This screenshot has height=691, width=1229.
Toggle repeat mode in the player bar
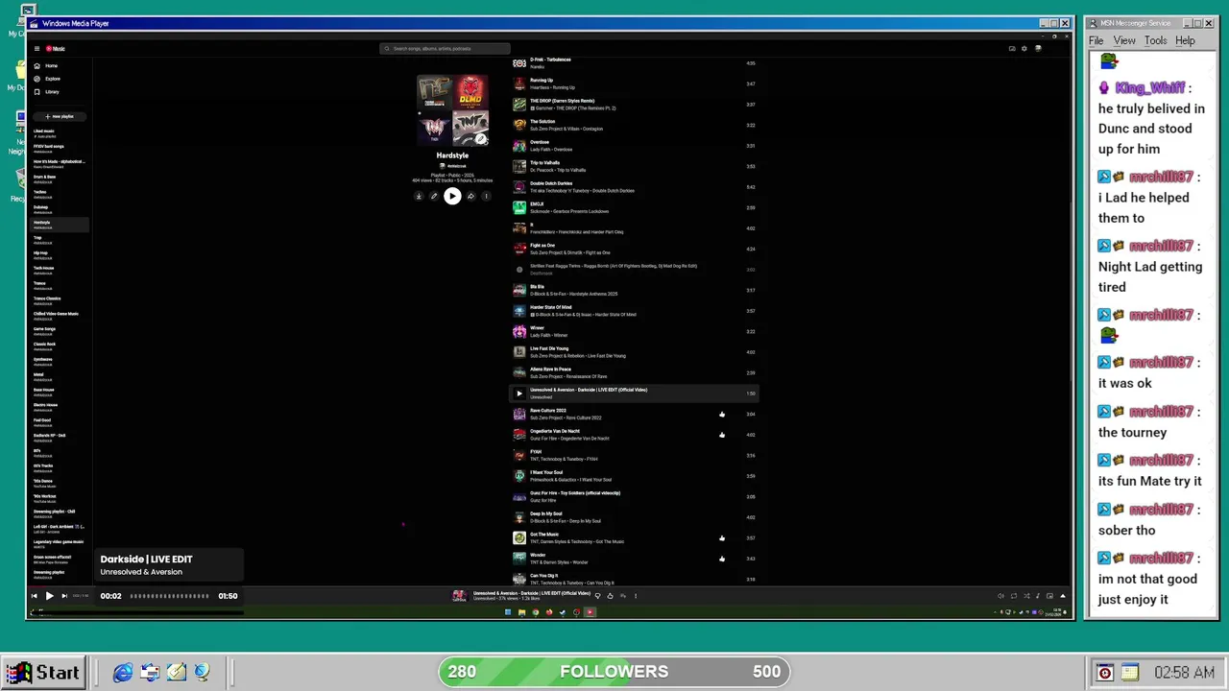pyautogui.click(x=1013, y=596)
